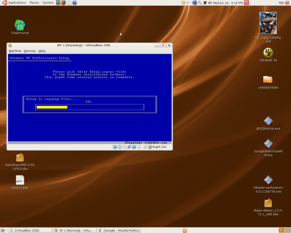Screen dimensions: 291x233
Task: Click the red power icon next to clock
Action: click(x=246, y=2)
